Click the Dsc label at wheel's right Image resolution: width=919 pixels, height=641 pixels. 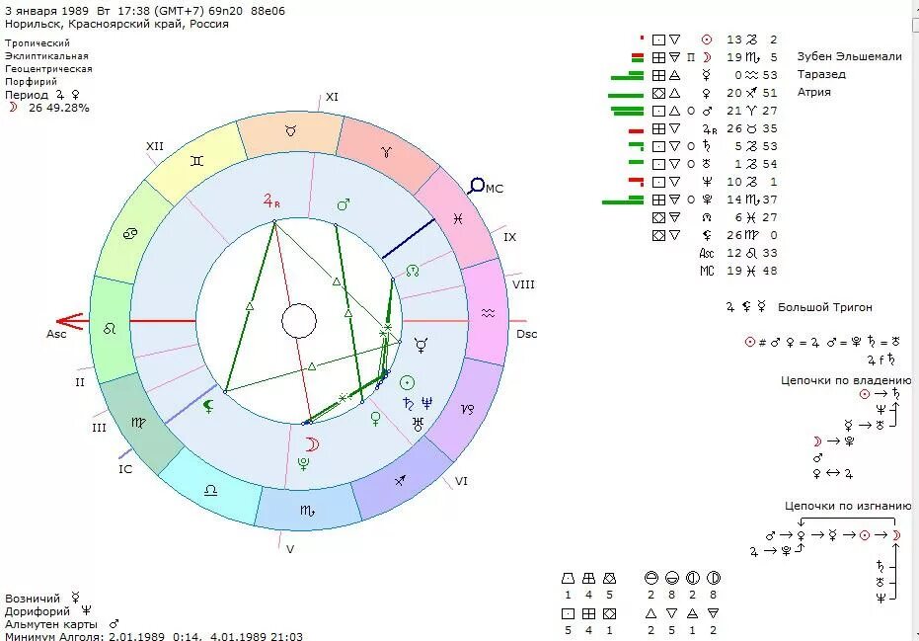pos(526,334)
